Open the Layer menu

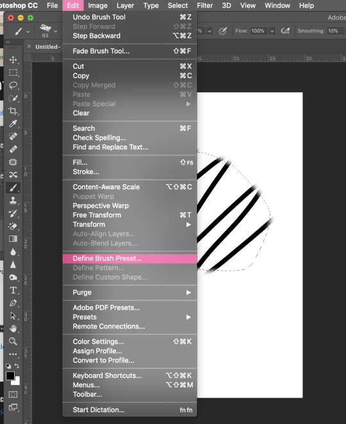click(x=125, y=5)
